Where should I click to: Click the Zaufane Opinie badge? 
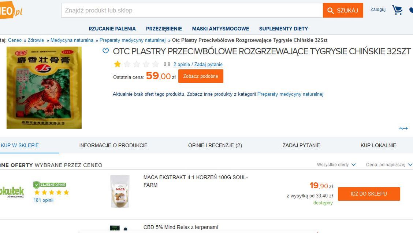(x=50, y=185)
